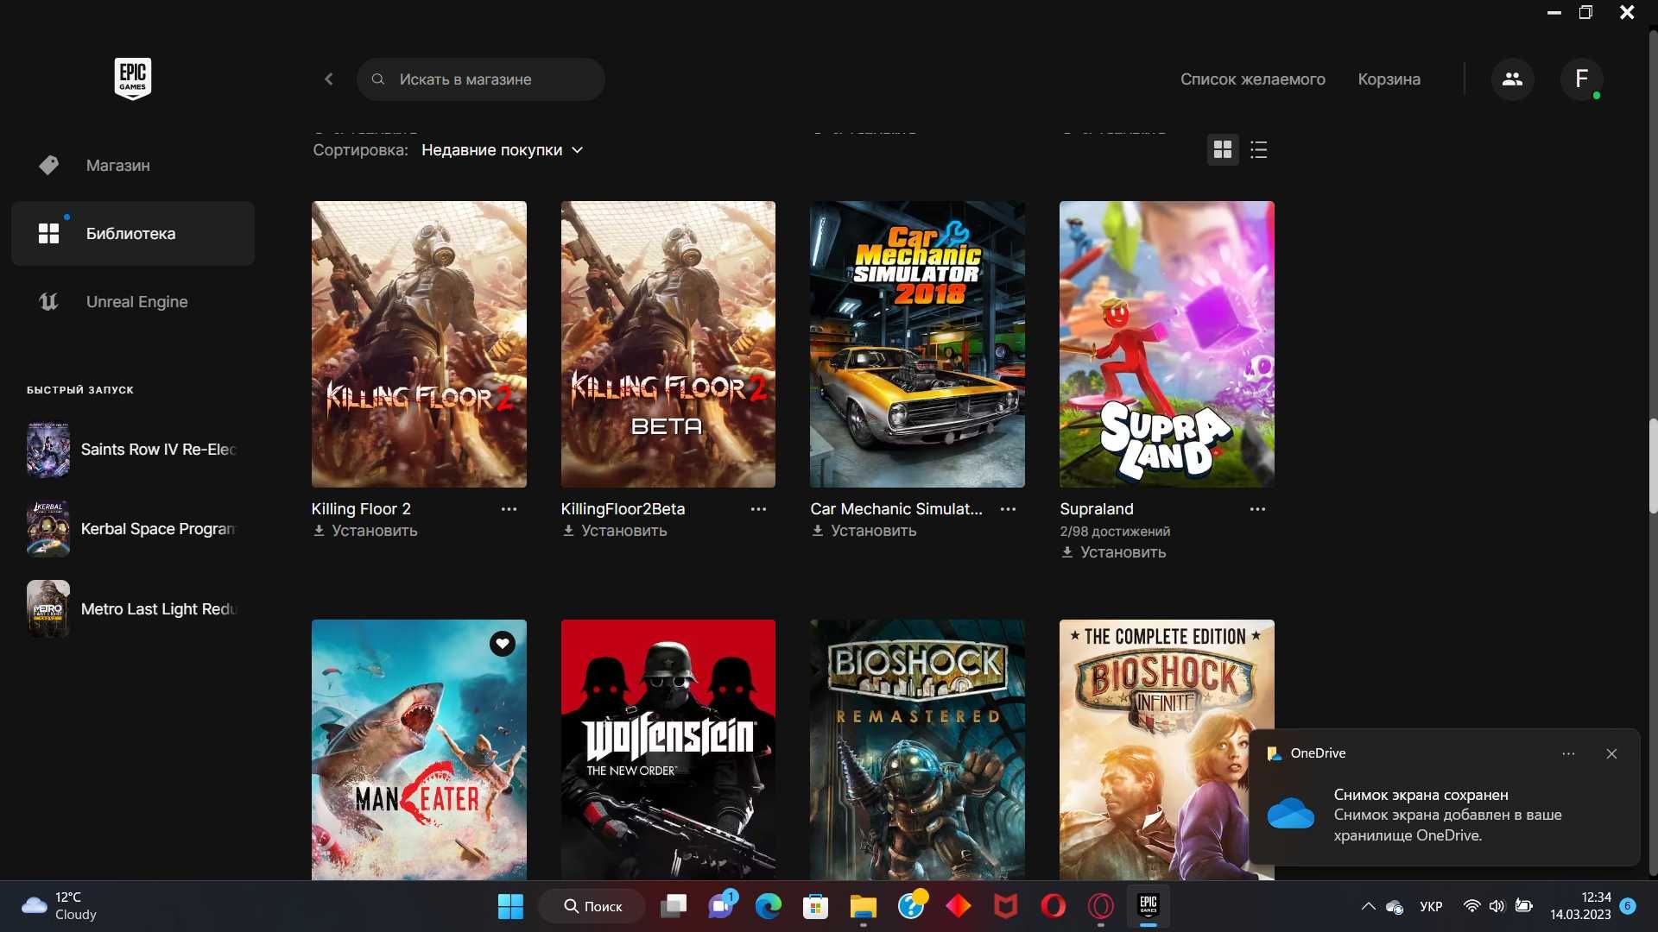
Task: Switch library to list view
Action: 1258,150
